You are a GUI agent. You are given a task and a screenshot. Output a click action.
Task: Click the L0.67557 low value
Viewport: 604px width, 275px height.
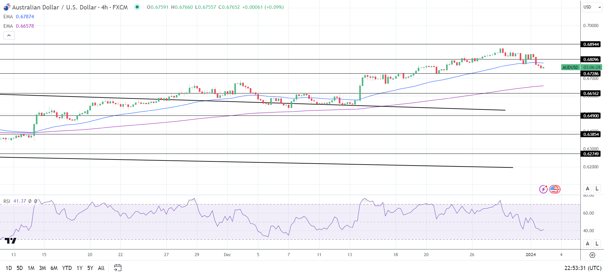tap(205, 7)
